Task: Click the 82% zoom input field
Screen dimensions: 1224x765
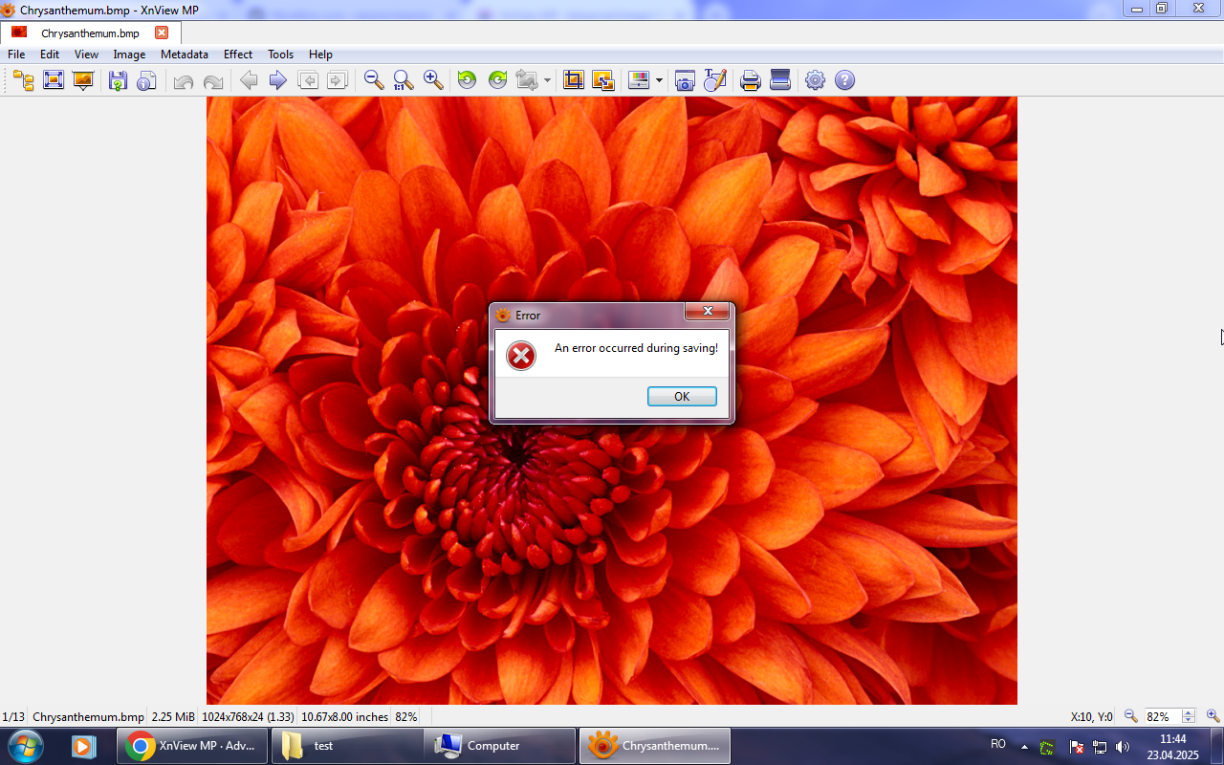Action: tap(1162, 716)
